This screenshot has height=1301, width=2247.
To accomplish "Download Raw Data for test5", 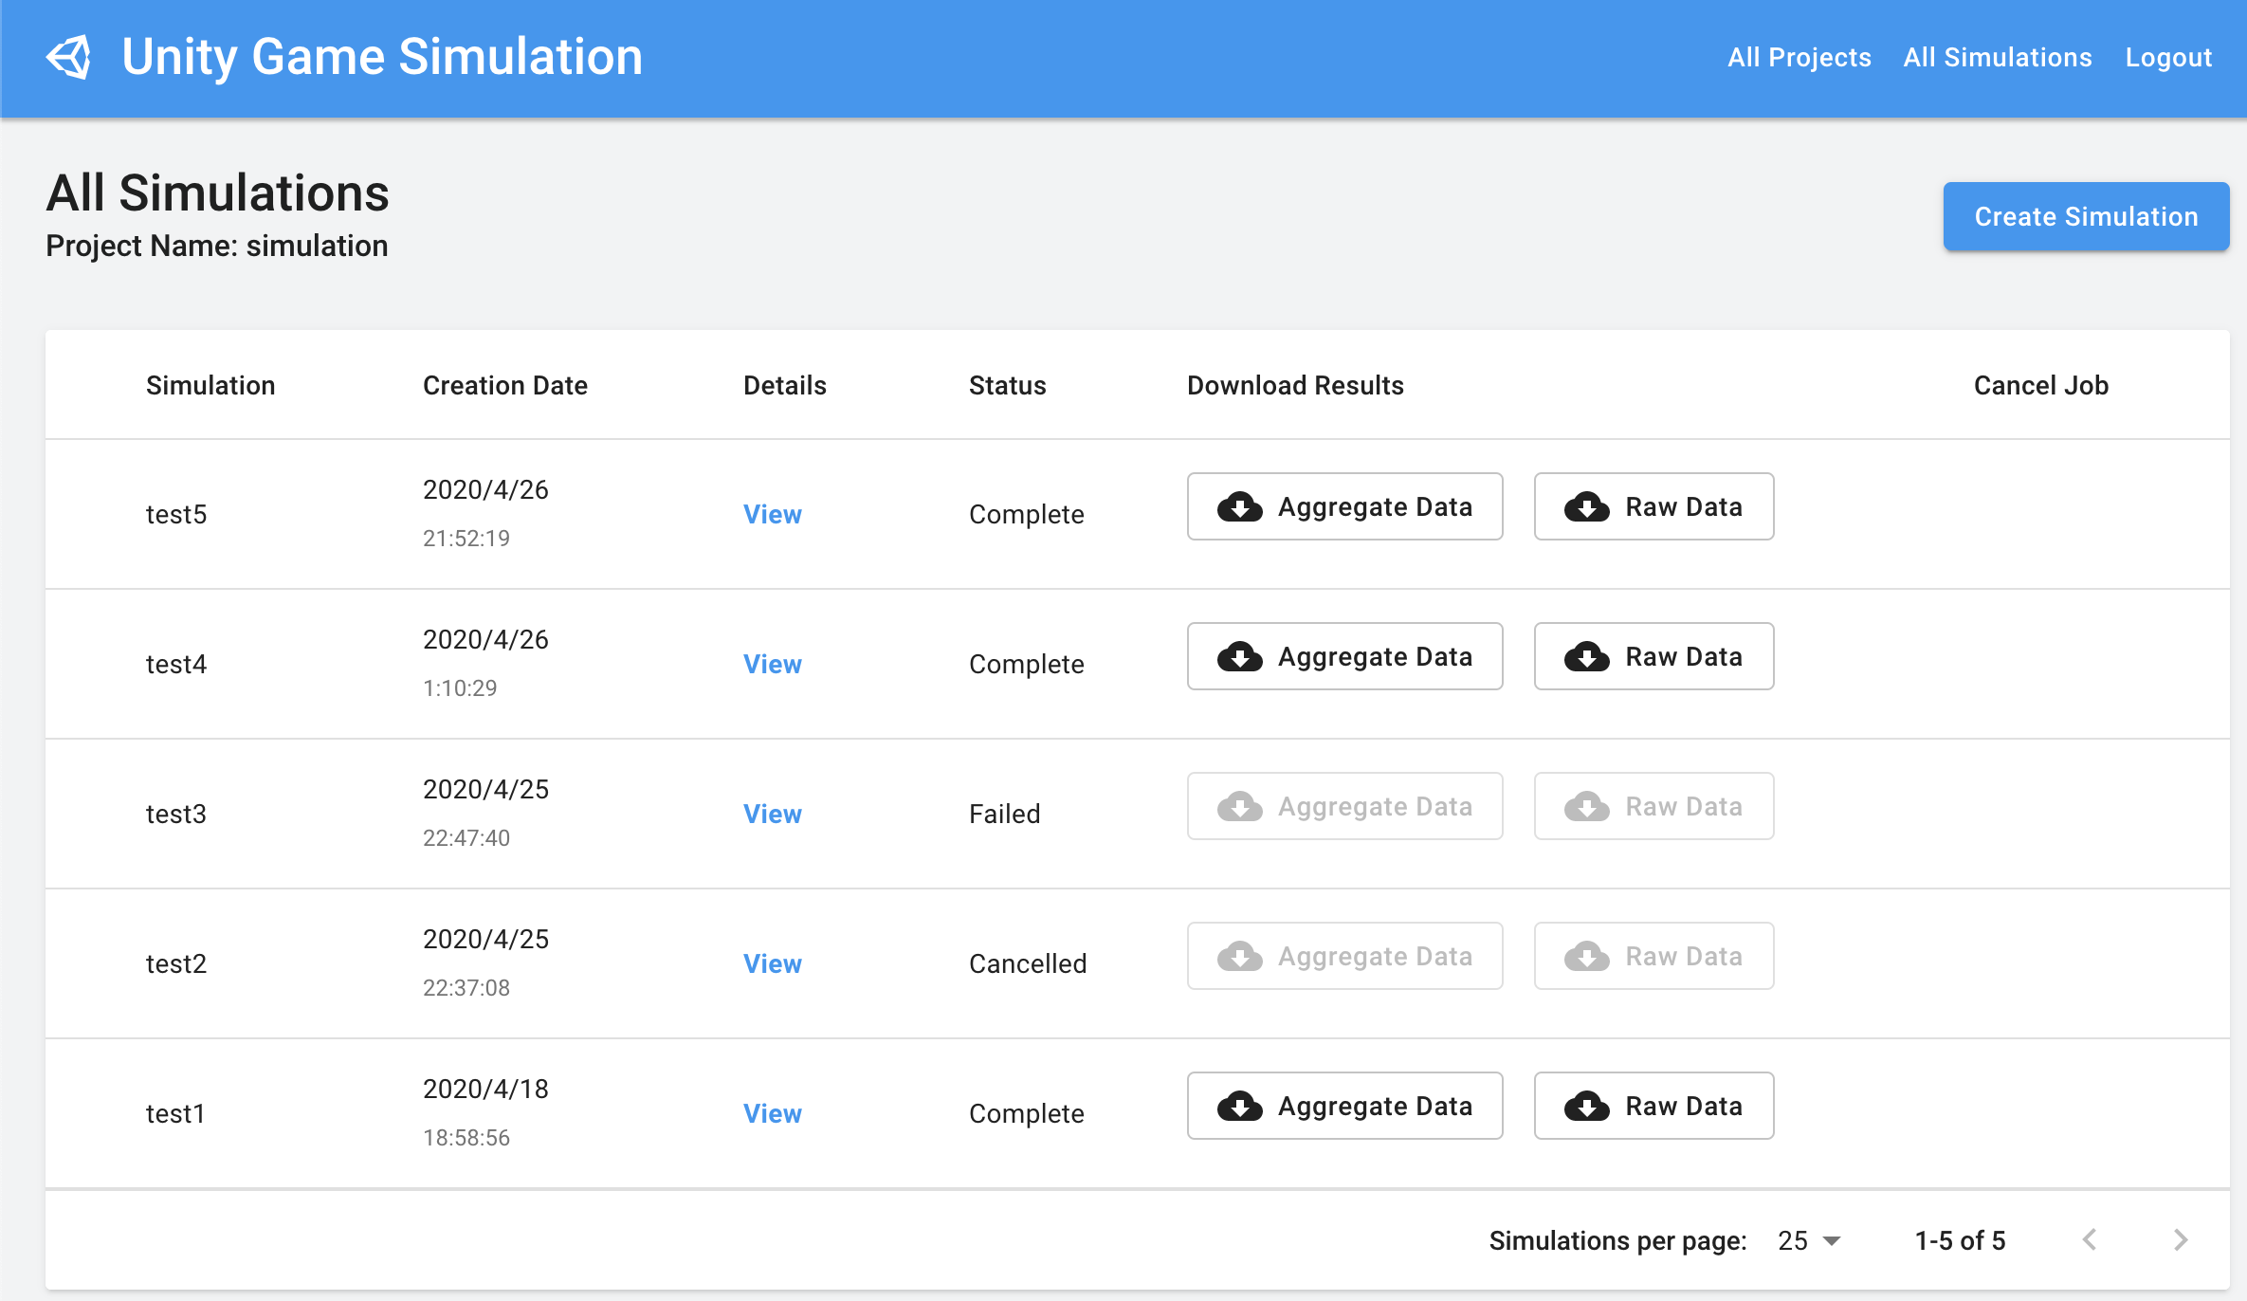I will click(x=1653, y=506).
